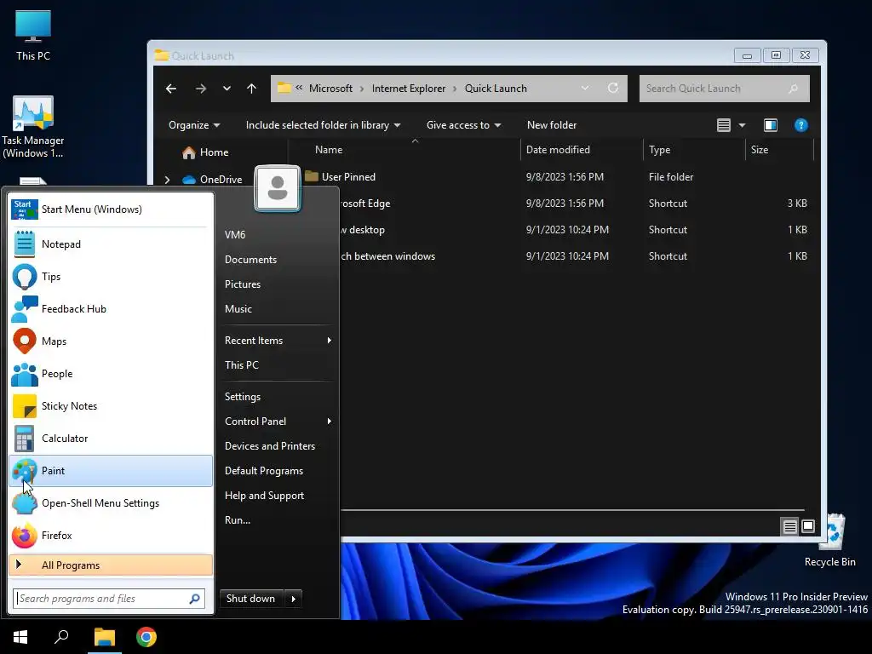
Task: Go back in Quick Launch explorer
Action: [x=171, y=89]
